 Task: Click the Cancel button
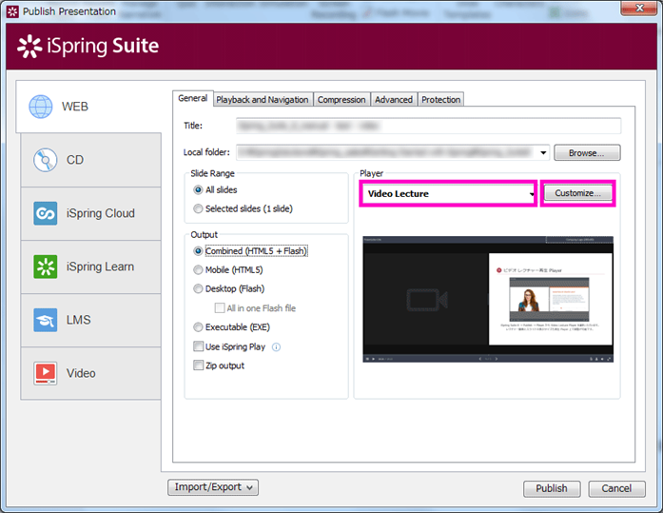tap(616, 488)
